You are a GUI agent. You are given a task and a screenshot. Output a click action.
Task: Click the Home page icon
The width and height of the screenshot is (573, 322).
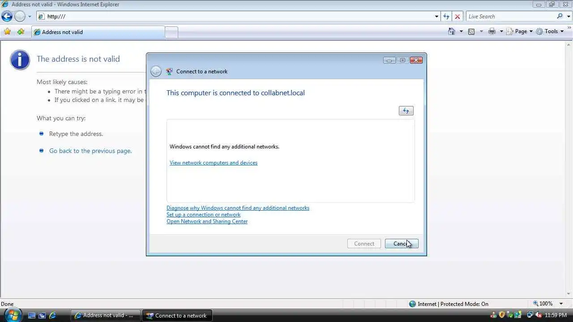click(x=452, y=31)
